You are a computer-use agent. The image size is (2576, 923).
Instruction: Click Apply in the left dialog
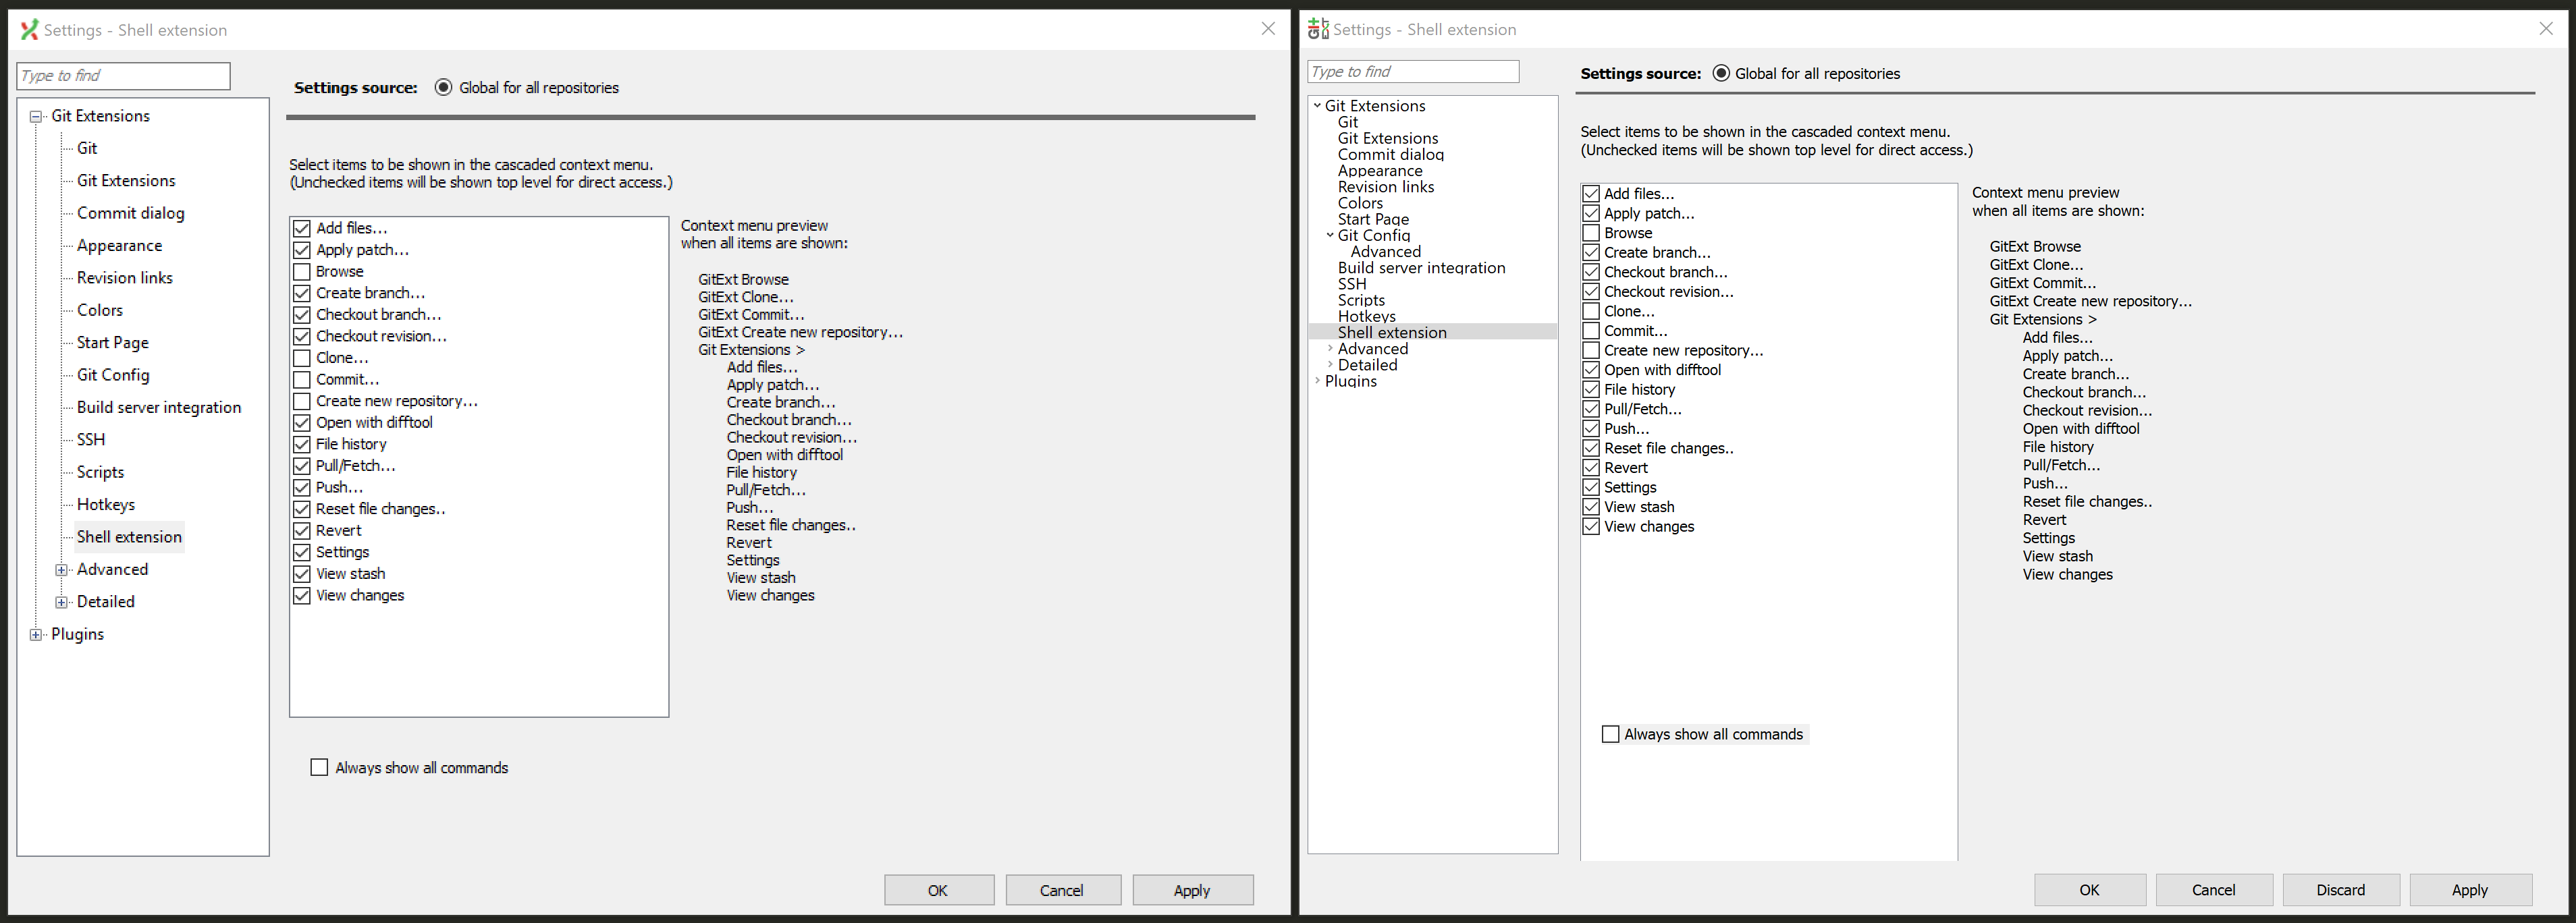[x=1192, y=889]
